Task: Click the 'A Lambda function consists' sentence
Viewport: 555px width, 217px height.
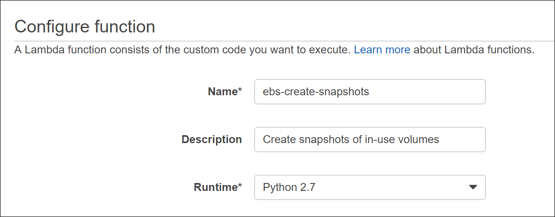Action: (182, 50)
